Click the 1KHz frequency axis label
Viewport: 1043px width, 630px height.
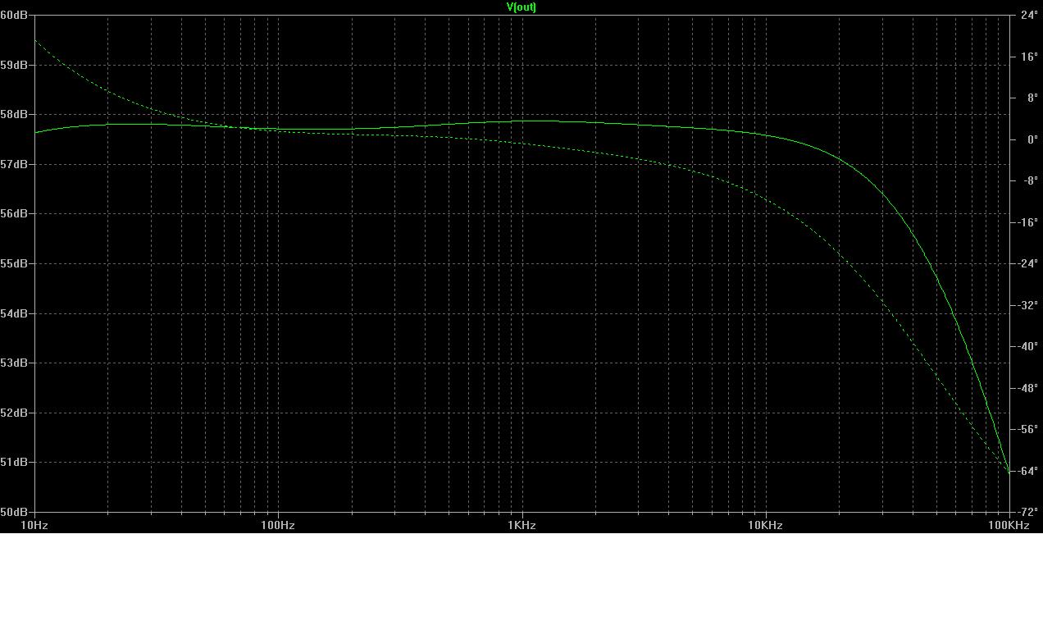point(521,525)
